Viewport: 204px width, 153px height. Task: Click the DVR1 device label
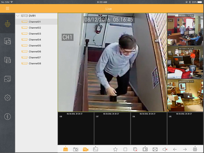[x=32, y=16]
